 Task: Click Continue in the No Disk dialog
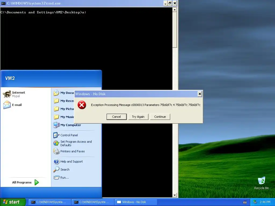click(x=160, y=117)
